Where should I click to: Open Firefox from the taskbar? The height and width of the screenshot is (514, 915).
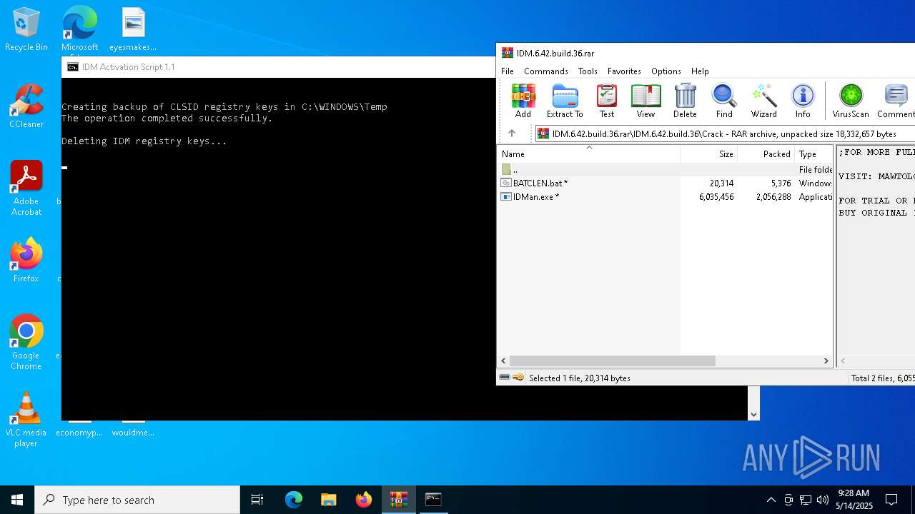[364, 500]
